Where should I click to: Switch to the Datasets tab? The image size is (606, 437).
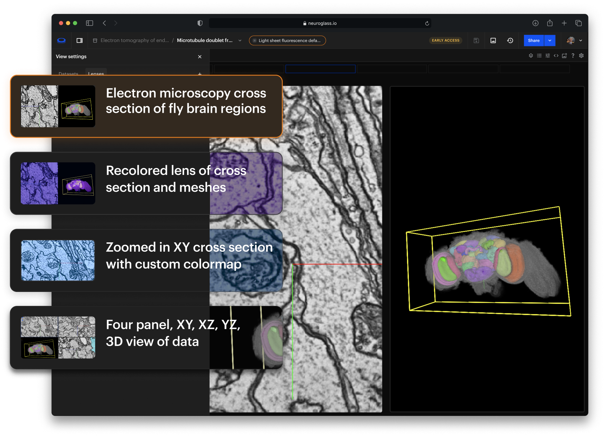(x=68, y=73)
